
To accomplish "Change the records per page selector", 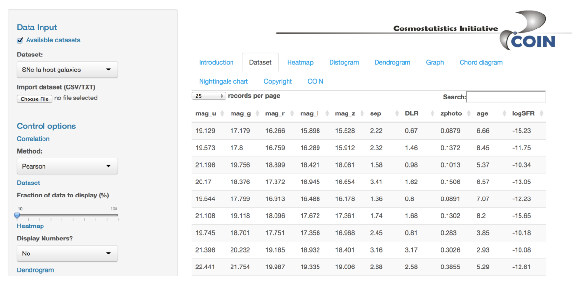I will (x=209, y=96).
